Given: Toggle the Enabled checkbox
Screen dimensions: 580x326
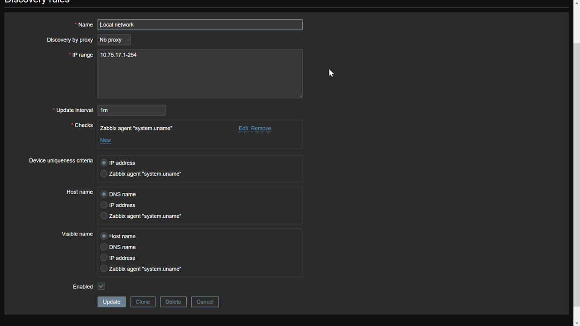Looking at the screenshot, I should [x=101, y=286].
